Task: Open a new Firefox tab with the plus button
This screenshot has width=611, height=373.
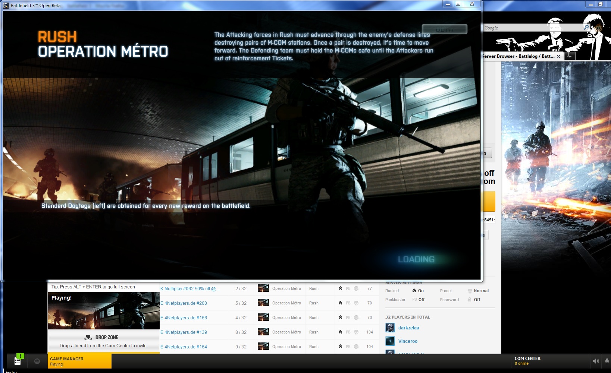Action: pyautogui.click(x=570, y=56)
